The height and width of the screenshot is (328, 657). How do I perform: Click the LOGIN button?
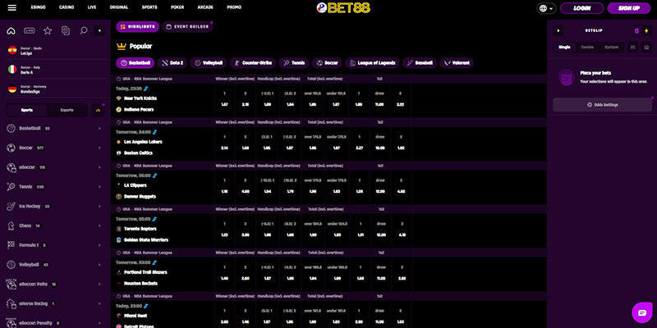581,8
